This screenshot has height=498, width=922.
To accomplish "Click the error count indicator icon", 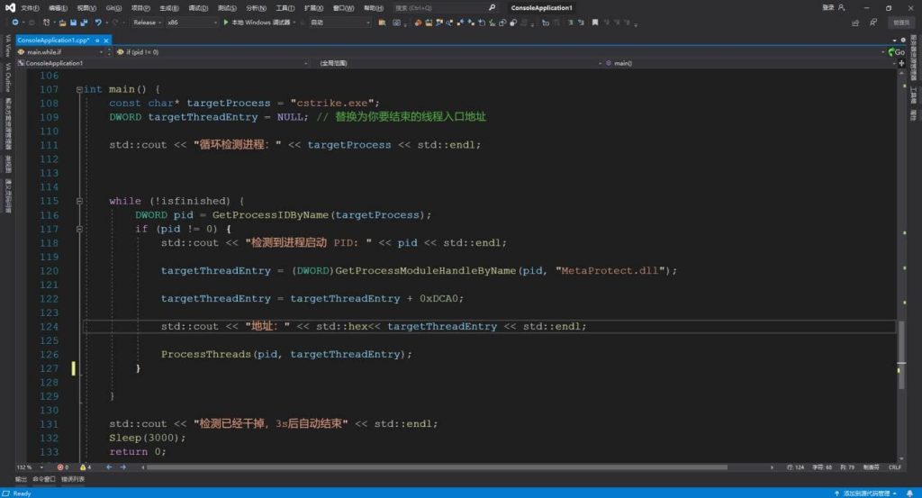I will point(62,466).
